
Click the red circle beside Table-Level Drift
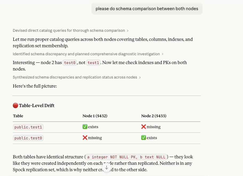pyautogui.click(x=15, y=105)
